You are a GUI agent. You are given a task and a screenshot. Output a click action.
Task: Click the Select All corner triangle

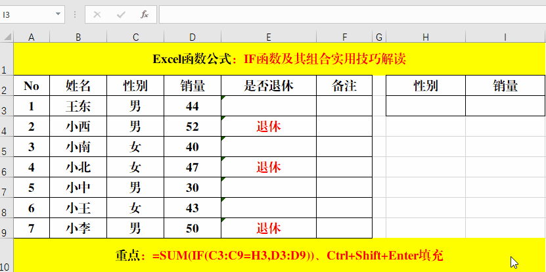pyautogui.click(x=7, y=37)
